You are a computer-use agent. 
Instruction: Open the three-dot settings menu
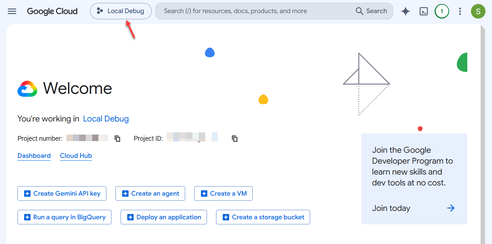coord(460,11)
